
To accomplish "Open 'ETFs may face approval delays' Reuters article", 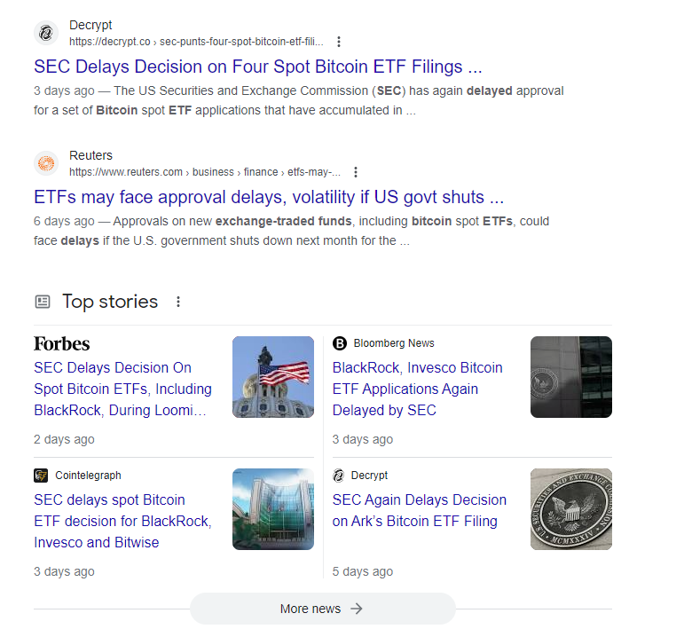I will click(x=269, y=197).
